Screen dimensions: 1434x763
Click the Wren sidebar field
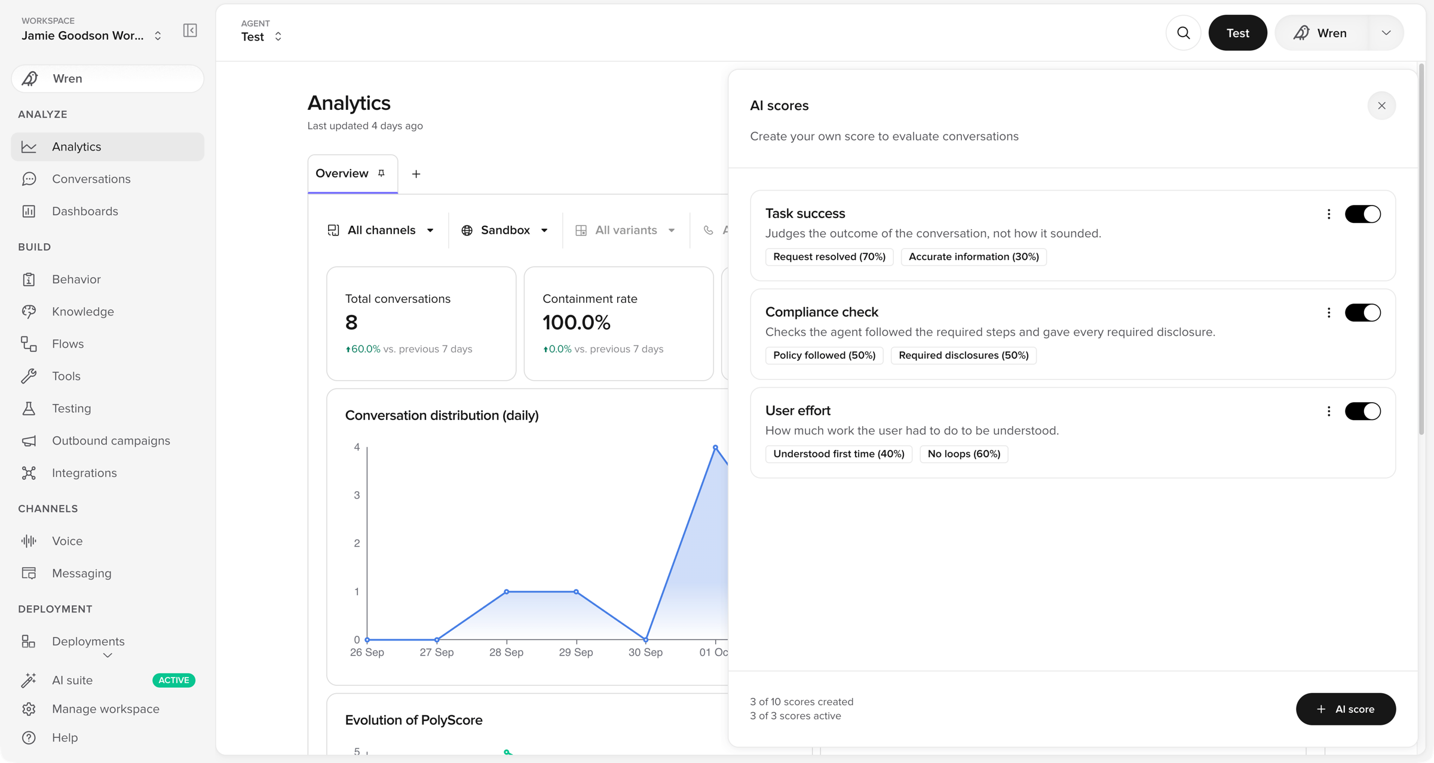tap(108, 78)
